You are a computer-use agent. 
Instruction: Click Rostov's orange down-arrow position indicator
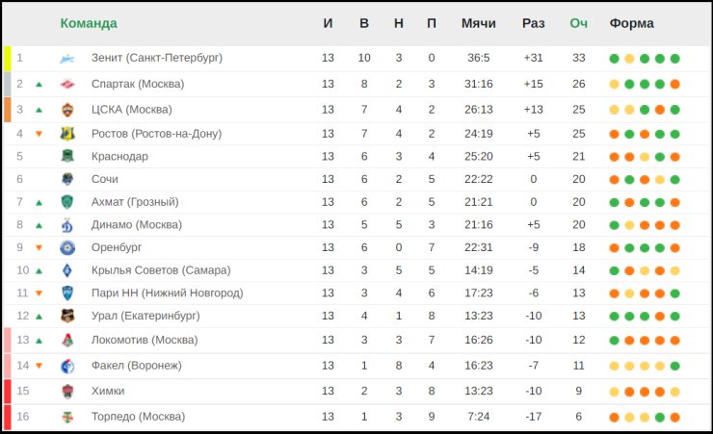coord(40,134)
